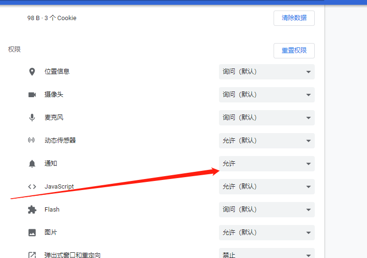This screenshot has height=258, width=367.
Task: Expand the JavaScript permission dropdown
Action: click(266, 187)
